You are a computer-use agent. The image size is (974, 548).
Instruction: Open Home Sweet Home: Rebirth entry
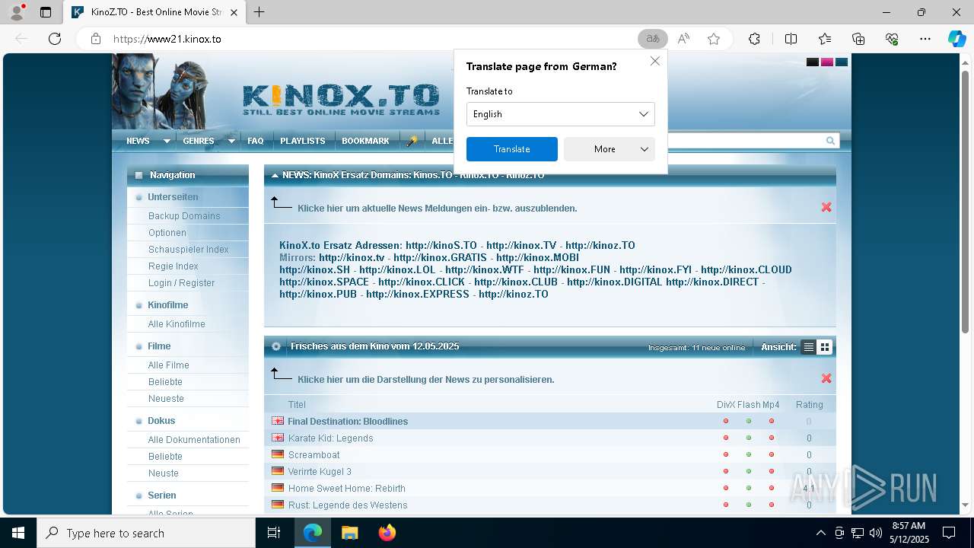[346, 489]
